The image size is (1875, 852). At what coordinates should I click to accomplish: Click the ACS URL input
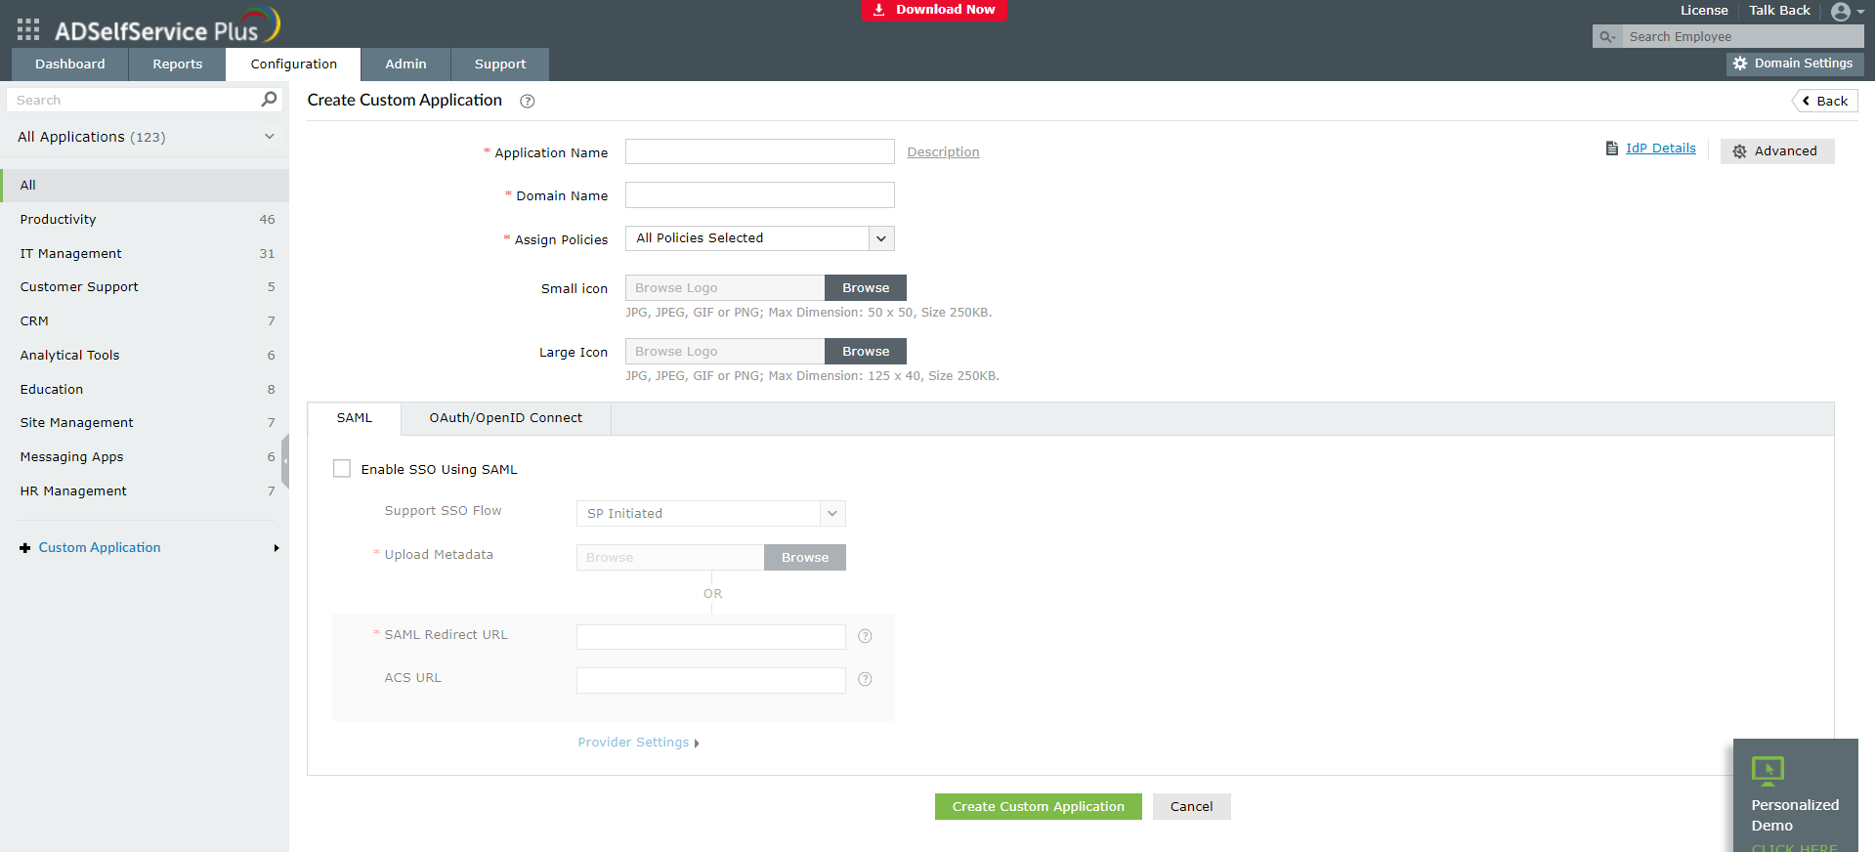pos(711,680)
